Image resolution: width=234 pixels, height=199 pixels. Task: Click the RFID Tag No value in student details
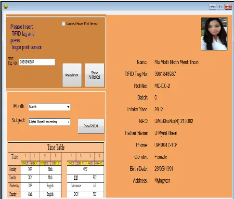(165, 74)
